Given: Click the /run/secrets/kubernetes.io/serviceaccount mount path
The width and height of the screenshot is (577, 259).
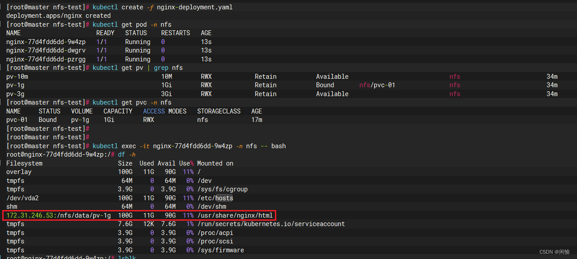Looking at the screenshot, I should [271, 224].
